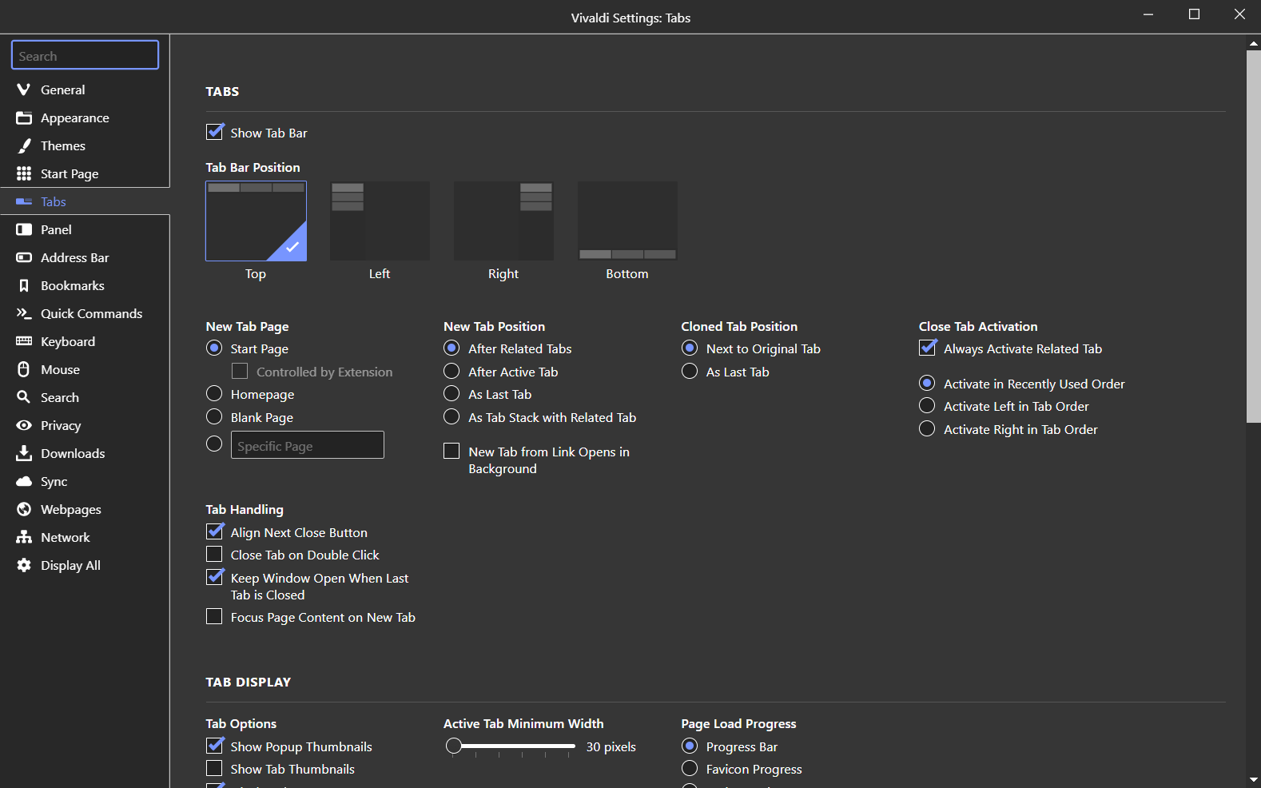Screen dimensions: 1261x788
Task: Choose Activate Left in Tab Order
Action: click(x=927, y=405)
